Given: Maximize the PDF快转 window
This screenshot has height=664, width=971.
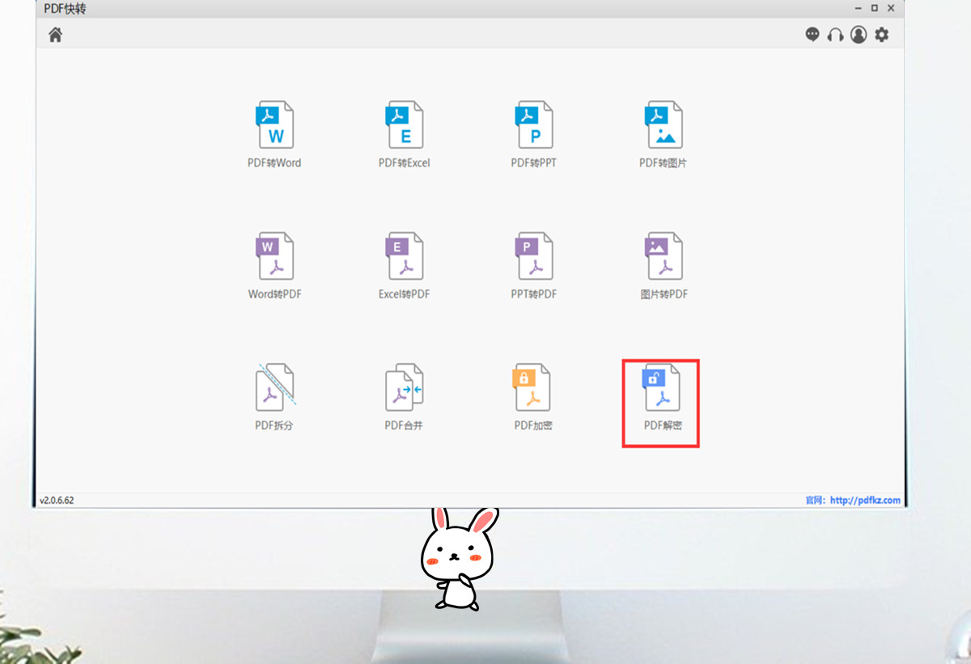Looking at the screenshot, I should click(875, 8).
